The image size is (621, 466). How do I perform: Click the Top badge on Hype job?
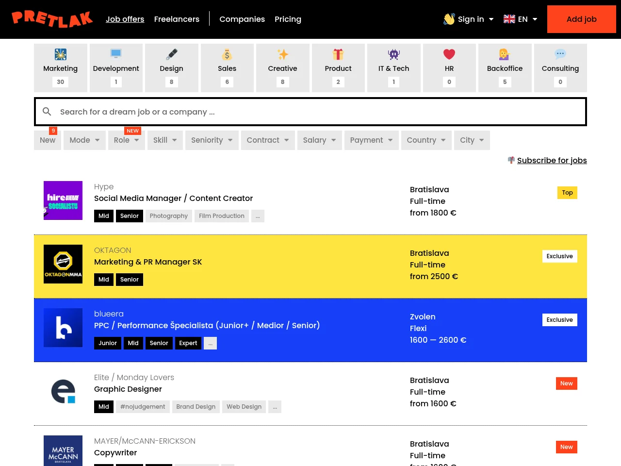point(567,193)
